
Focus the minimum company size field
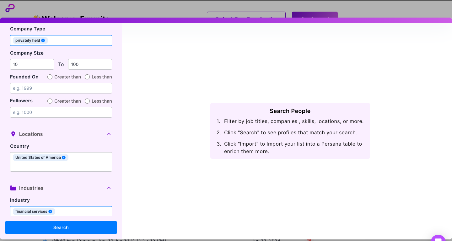pos(32,64)
